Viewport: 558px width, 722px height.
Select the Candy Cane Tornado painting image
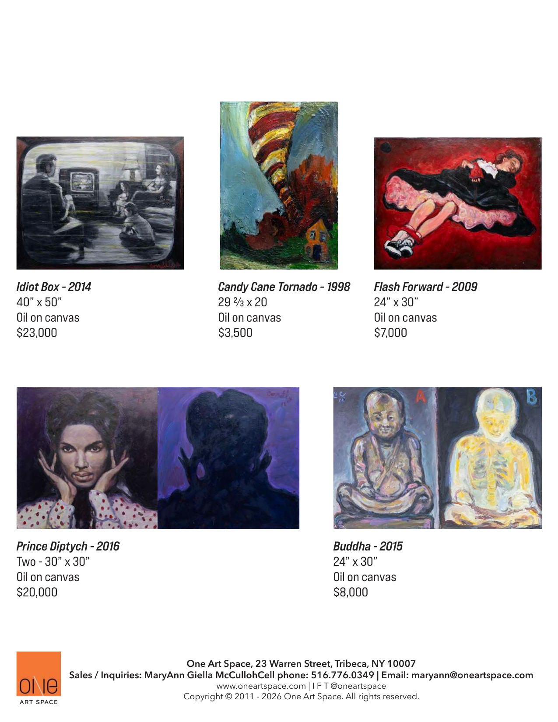(279, 186)
